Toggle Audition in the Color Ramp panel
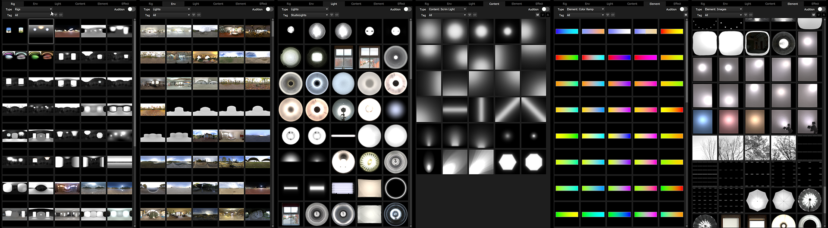The width and height of the screenshot is (828, 228). click(683, 9)
